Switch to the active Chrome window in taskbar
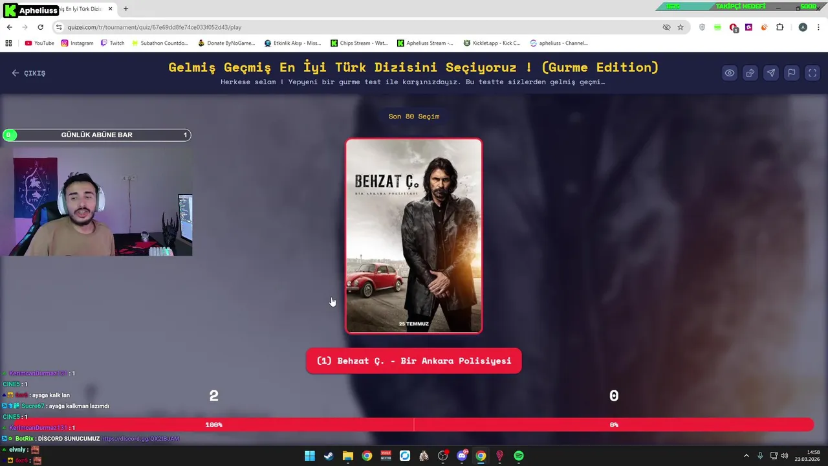The width and height of the screenshot is (828, 466). [481, 456]
